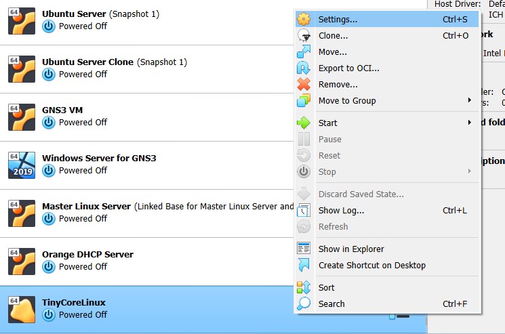The width and height of the screenshot is (505, 334).
Task: Click the Create Shortcut arrow icon
Action: [x=304, y=265]
